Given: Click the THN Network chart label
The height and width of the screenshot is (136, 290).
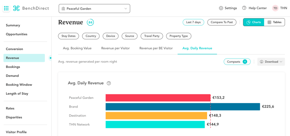Looking at the screenshot, I should point(79,124).
